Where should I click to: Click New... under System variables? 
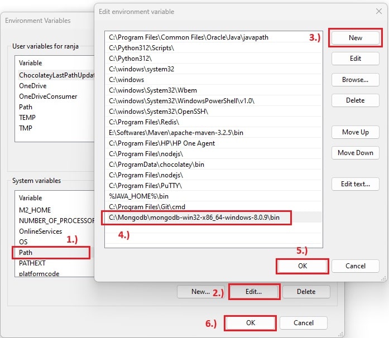tap(200, 292)
